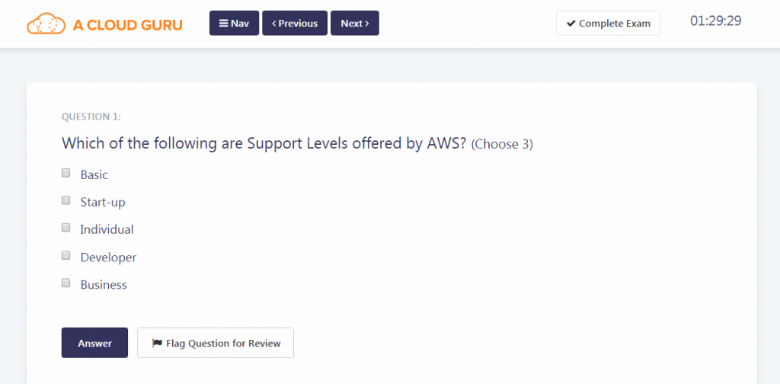Click the Developer answer label text

coord(108,258)
